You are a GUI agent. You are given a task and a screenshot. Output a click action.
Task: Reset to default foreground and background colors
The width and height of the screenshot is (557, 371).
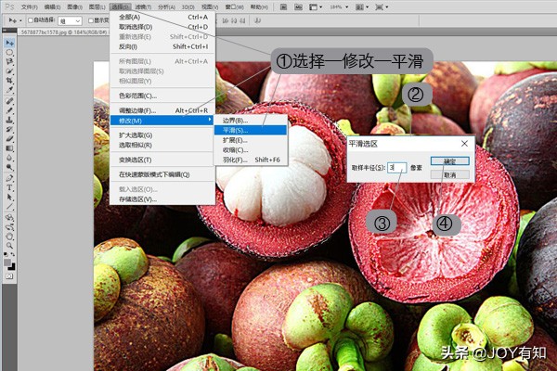(6, 254)
